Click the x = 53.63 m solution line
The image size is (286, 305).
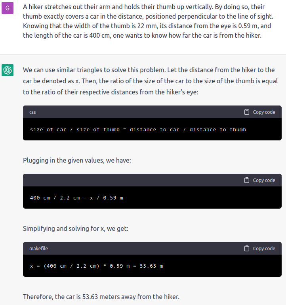tap(97, 266)
